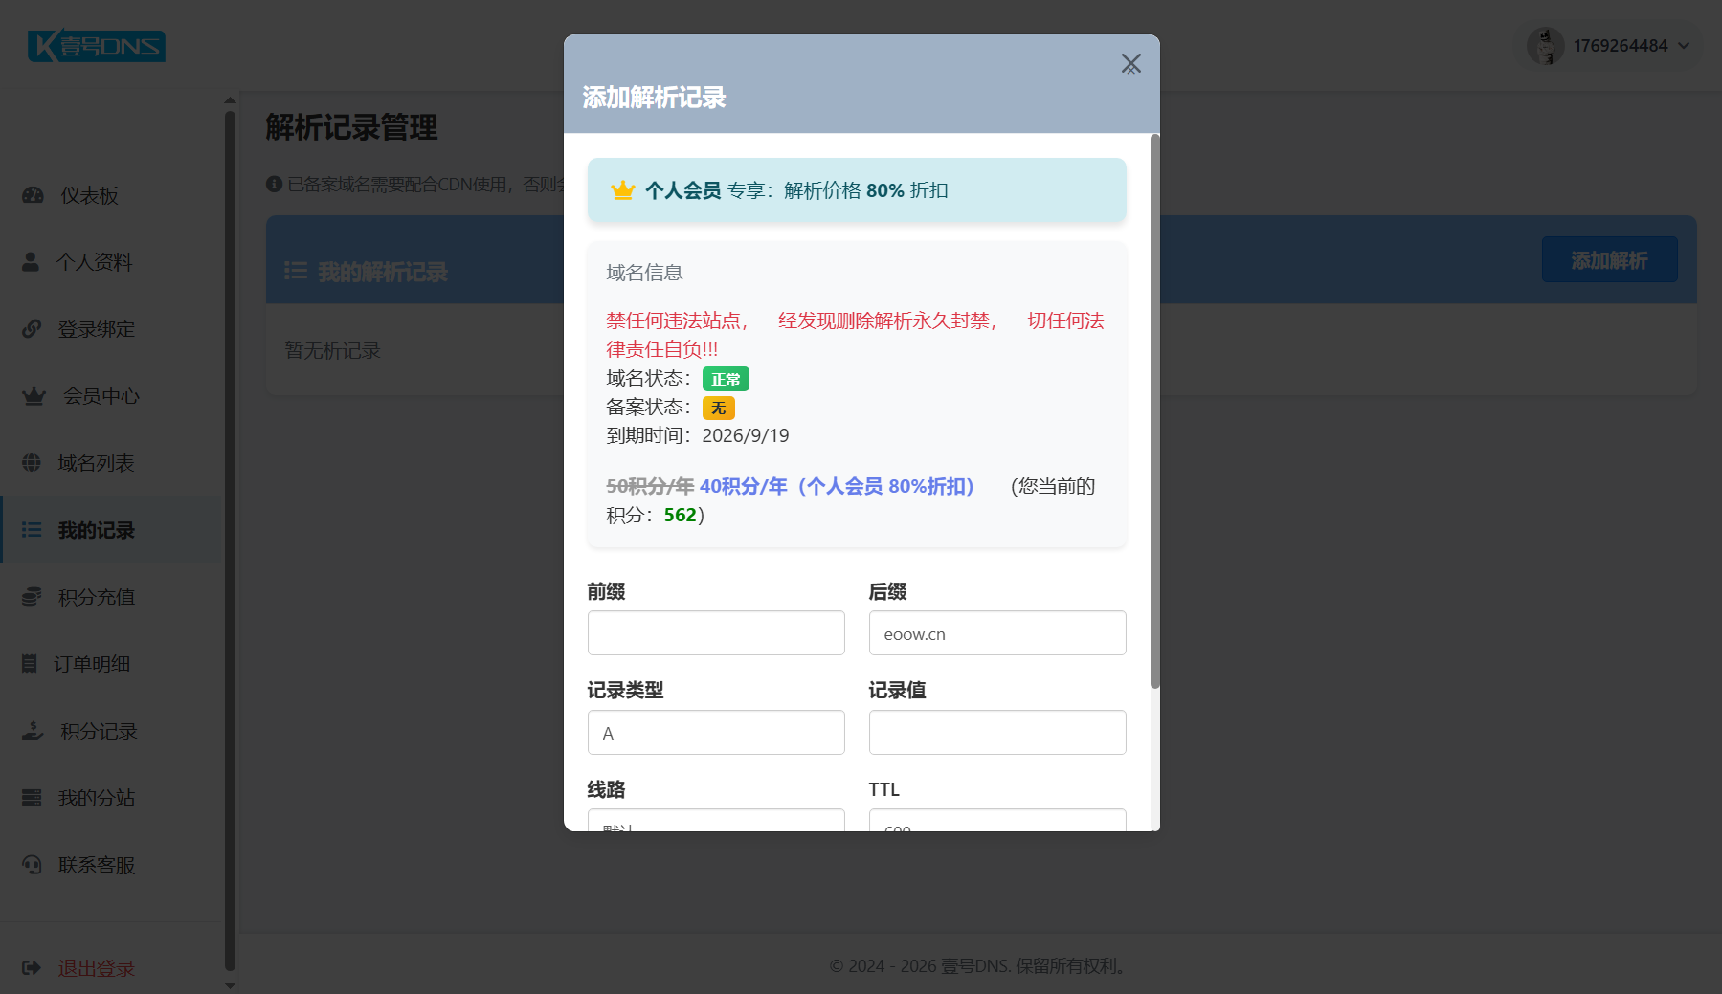Image resolution: width=1722 pixels, height=994 pixels.
Task: Expand the account menu 1769264484
Action: pos(1613,46)
